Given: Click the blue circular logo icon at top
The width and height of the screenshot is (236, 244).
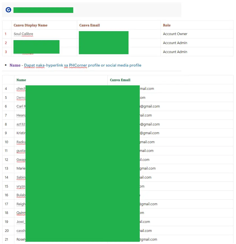Looking at the screenshot, I should pyautogui.click(x=8, y=10).
